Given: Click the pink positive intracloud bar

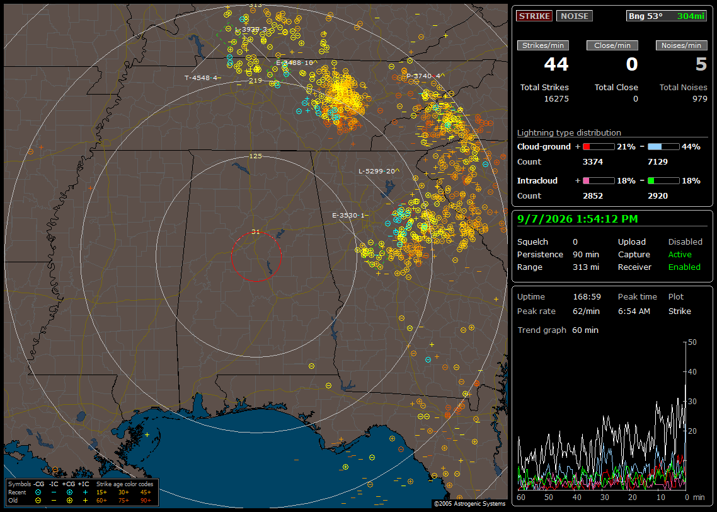Looking at the screenshot, I should pos(599,181).
